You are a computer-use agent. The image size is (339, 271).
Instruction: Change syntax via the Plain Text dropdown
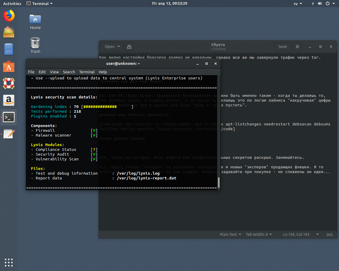pos(230,234)
